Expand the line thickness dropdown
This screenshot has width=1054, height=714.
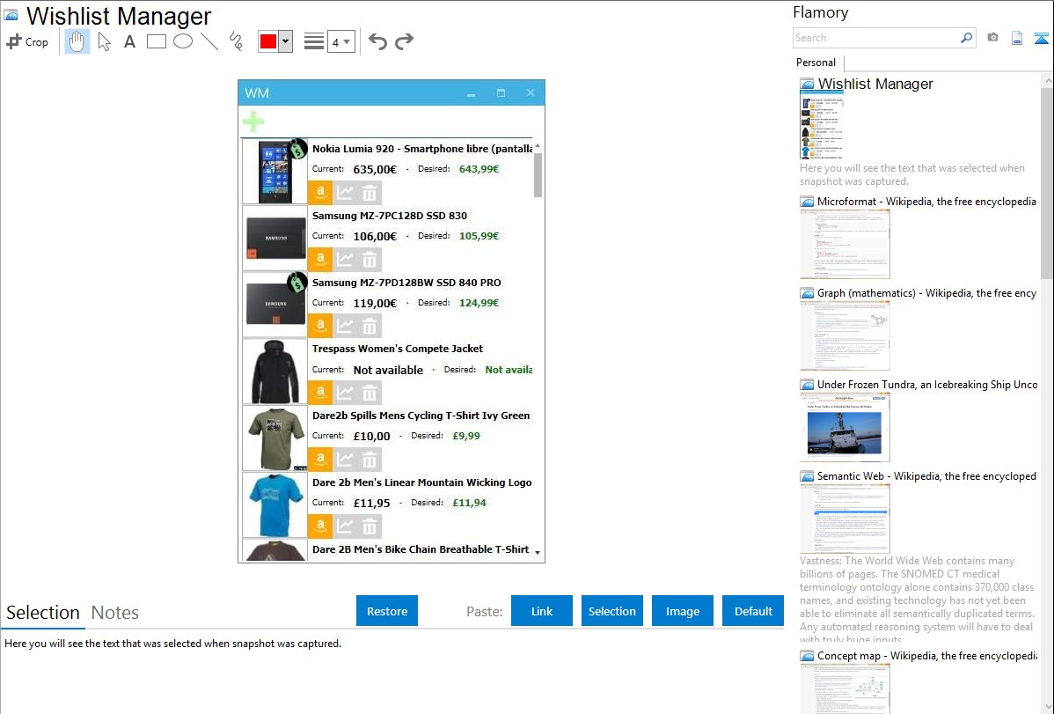click(x=340, y=41)
